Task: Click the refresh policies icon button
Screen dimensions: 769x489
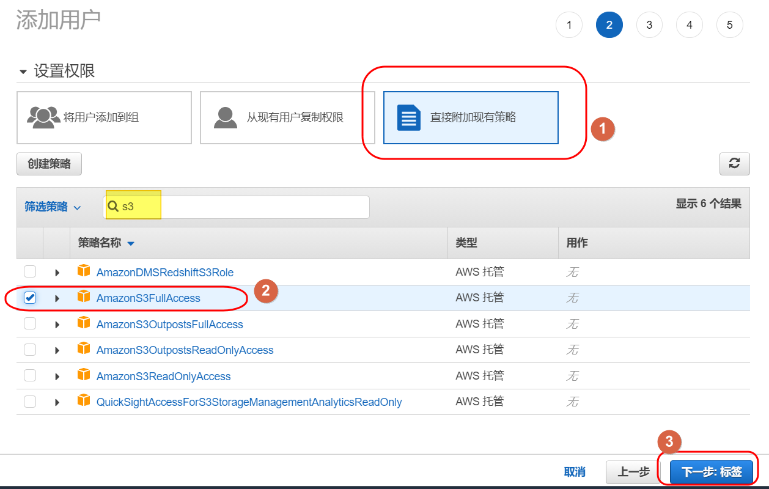Action: tap(734, 163)
